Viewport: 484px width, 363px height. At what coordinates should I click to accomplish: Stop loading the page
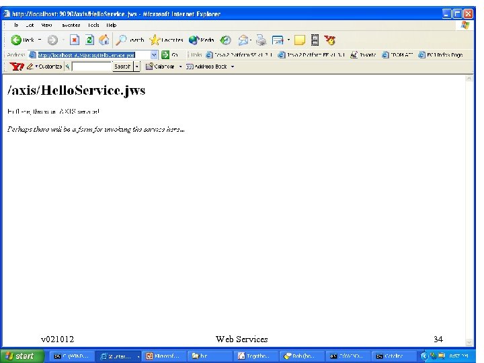click(75, 40)
